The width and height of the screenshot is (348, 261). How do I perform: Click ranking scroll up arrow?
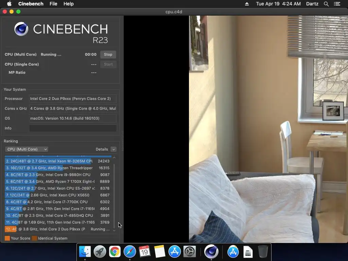[114, 157]
